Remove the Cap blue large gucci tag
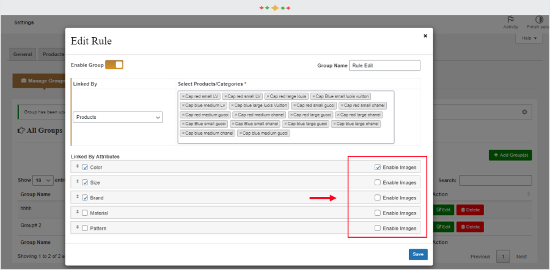This screenshot has width=550, height=270. (x=285, y=124)
